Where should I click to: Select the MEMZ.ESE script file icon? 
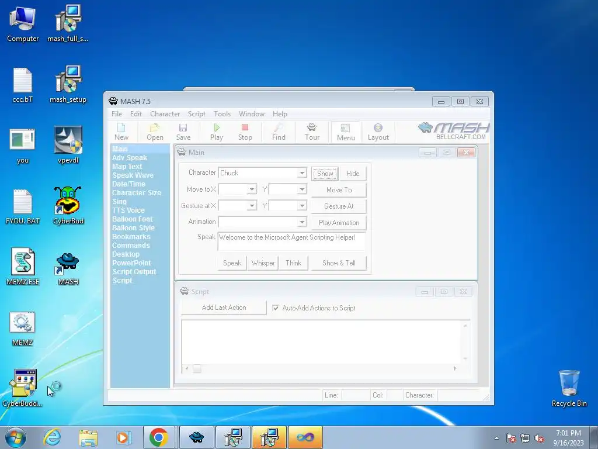23,267
